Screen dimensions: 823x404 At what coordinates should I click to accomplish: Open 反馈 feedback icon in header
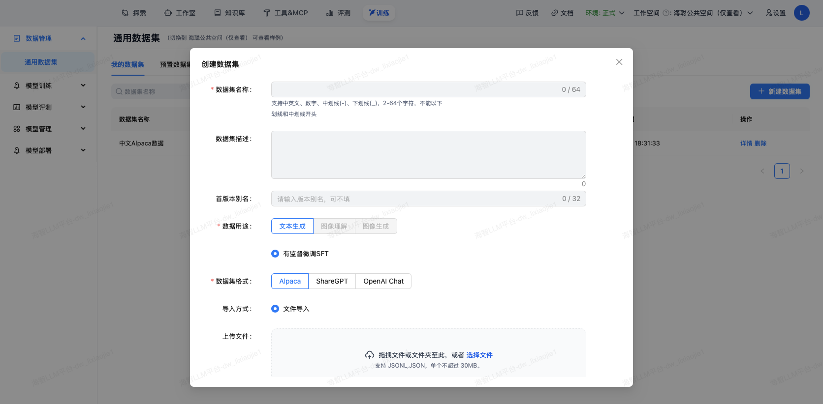click(519, 13)
